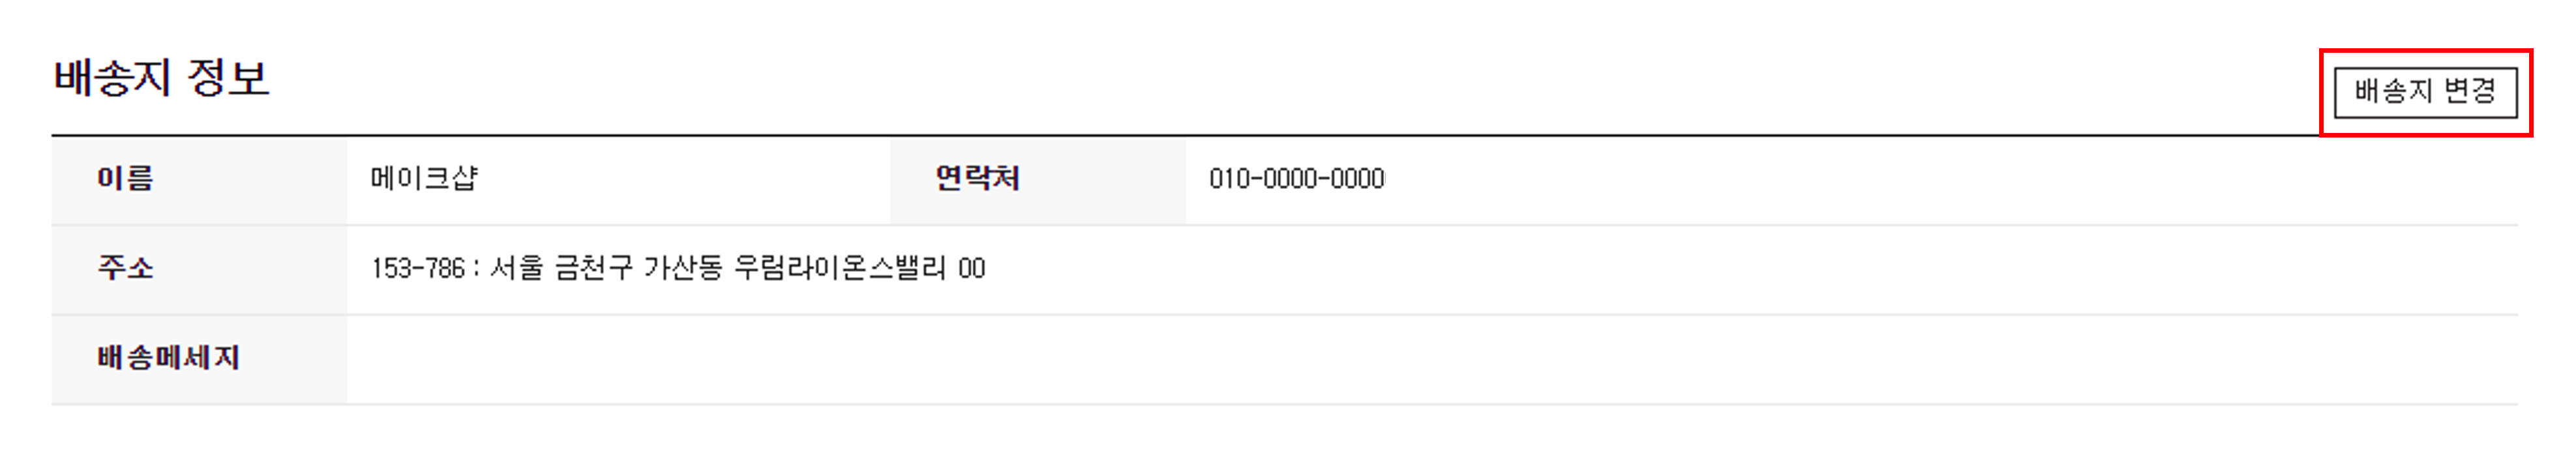Select the 배송지 정보 section heading

coord(161,78)
